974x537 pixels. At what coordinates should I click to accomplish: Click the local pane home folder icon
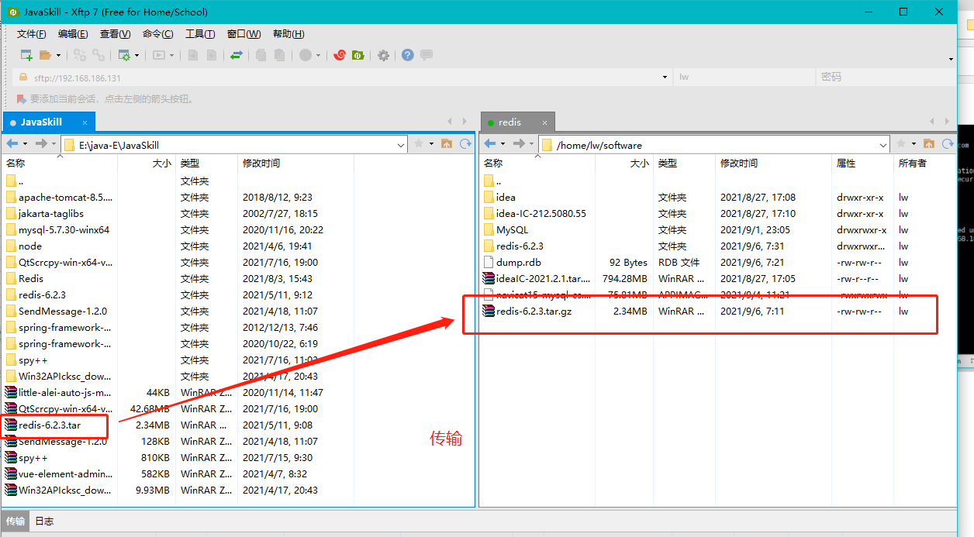click(447, 144)
